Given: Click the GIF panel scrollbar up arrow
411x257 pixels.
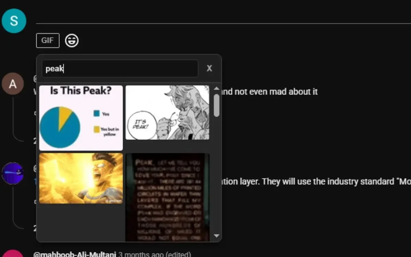Looking at the screenshot, I should pyautogui.click(x=216, y=88).
